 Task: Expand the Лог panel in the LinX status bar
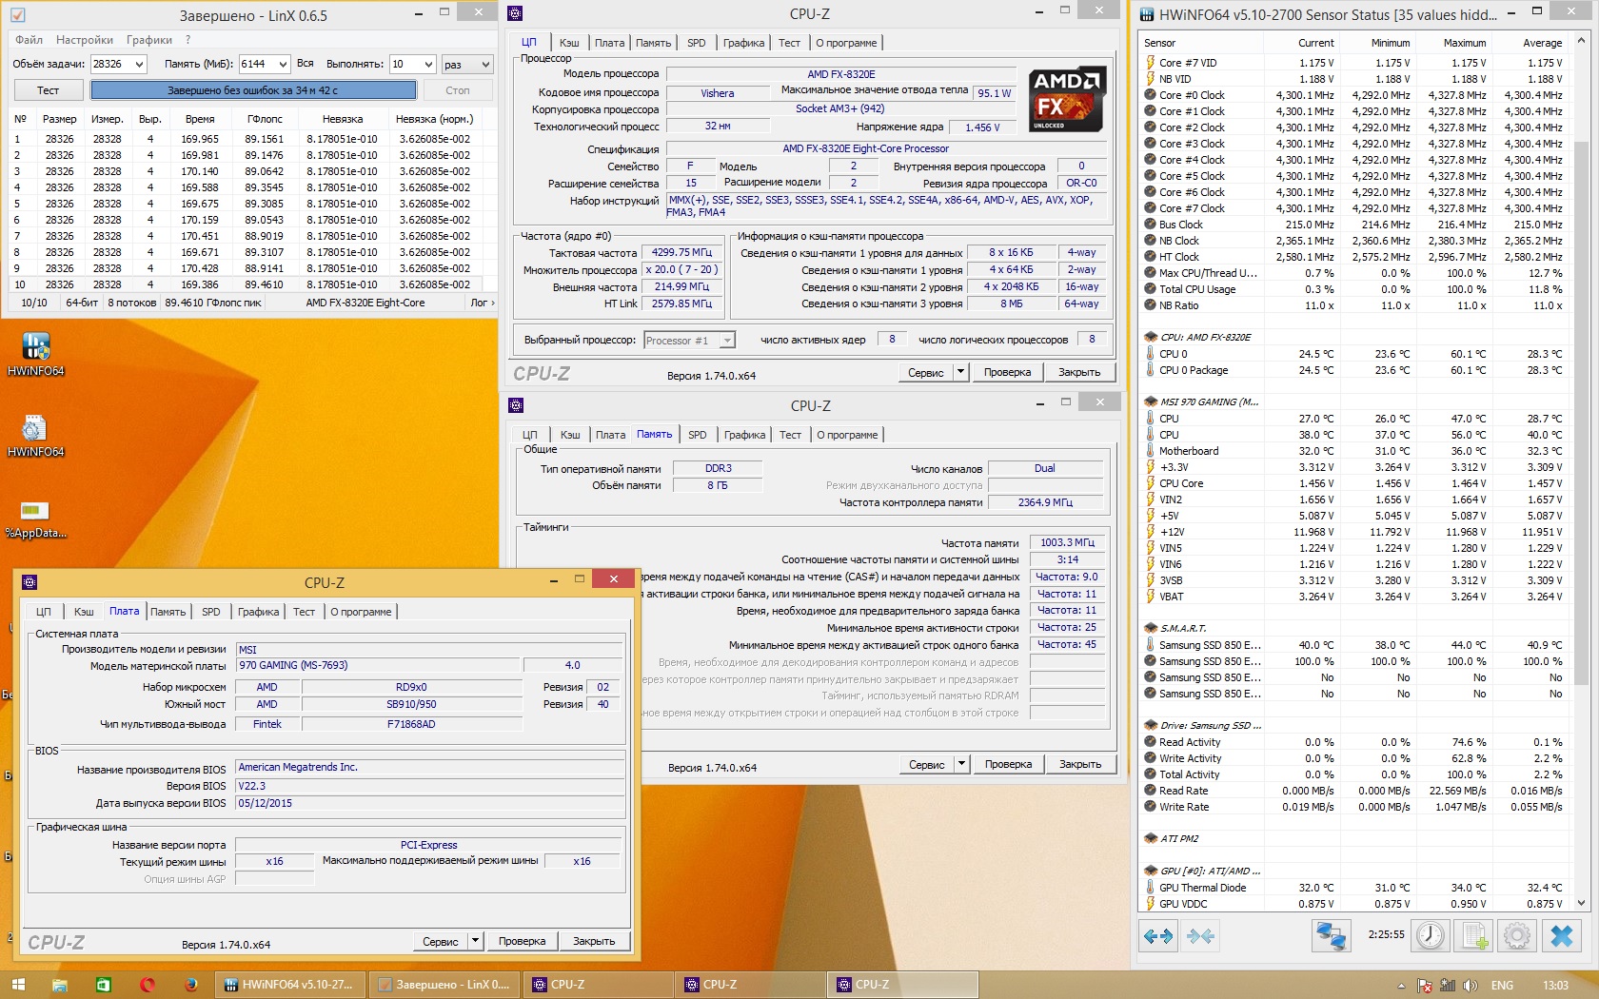[x=483, y=303]
